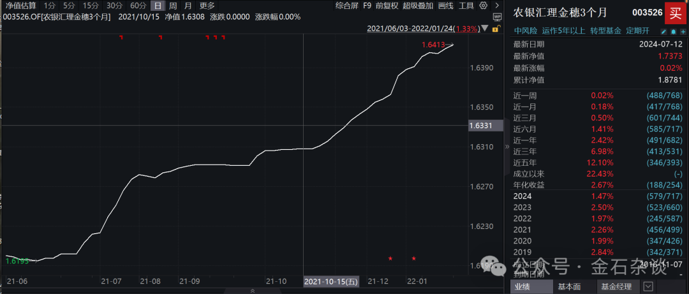This screenshot has height=294, width=689.
Task: Click the last red flag marker on chart
Action: (x=223, y=38)
